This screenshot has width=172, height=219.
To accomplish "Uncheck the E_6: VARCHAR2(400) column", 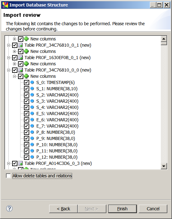I will click(x=26, y=120).
